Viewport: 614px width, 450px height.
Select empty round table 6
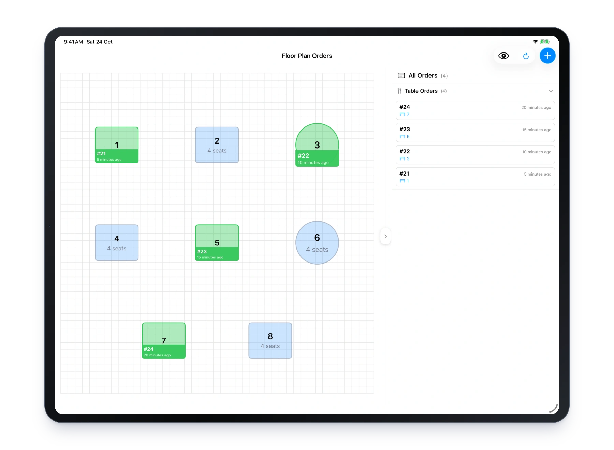pos(317,243)
